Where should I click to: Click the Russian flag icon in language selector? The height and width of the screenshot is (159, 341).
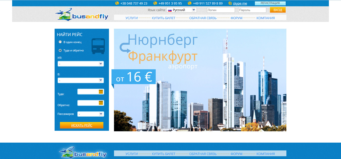tap(170, 10)
